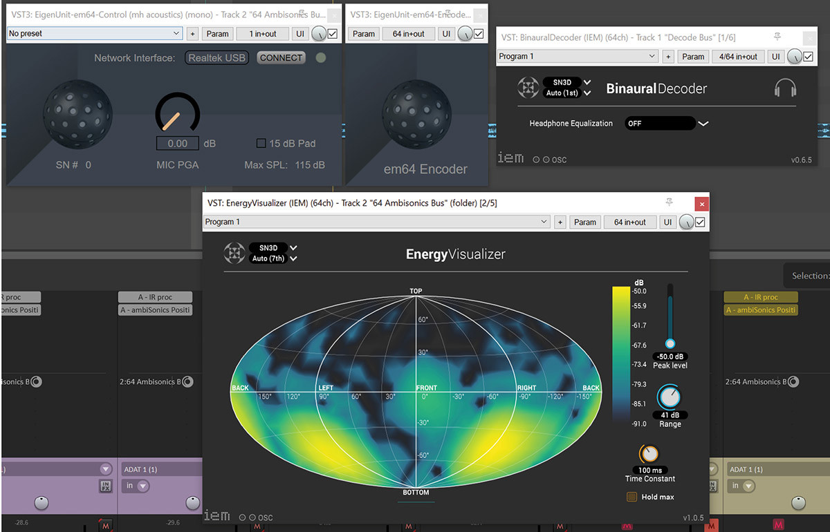The height and width of the screenshot is (532, 830).
Task: Click the pan knob on the -28.6 track
Action: (41, 504)
